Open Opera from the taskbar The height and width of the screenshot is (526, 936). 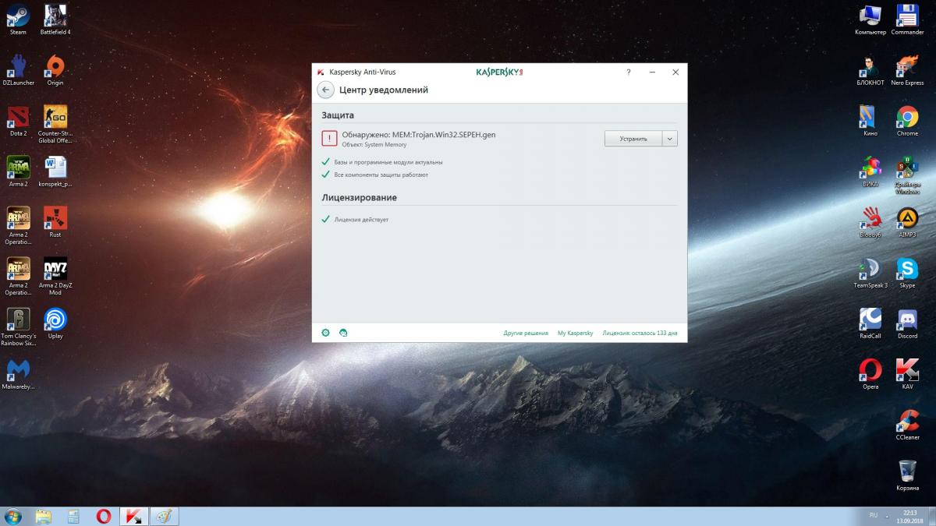103,517
